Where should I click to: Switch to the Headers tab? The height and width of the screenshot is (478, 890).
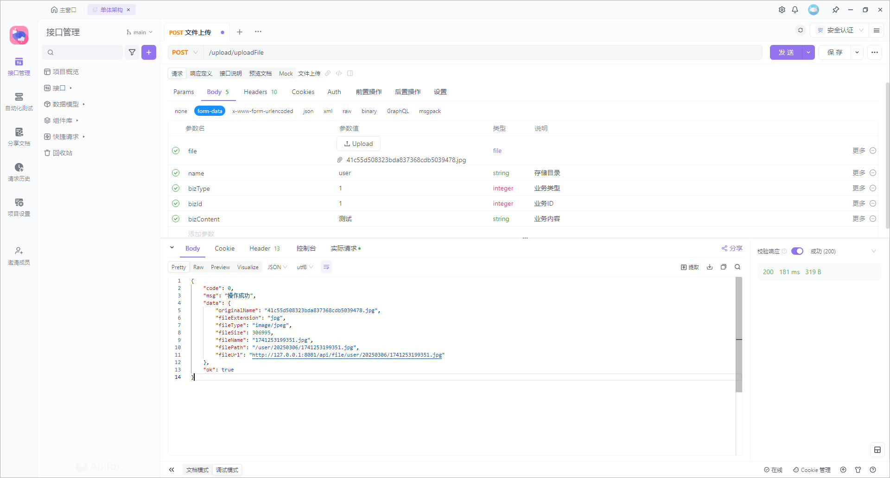pyautogui.click(x=260, y=92)
